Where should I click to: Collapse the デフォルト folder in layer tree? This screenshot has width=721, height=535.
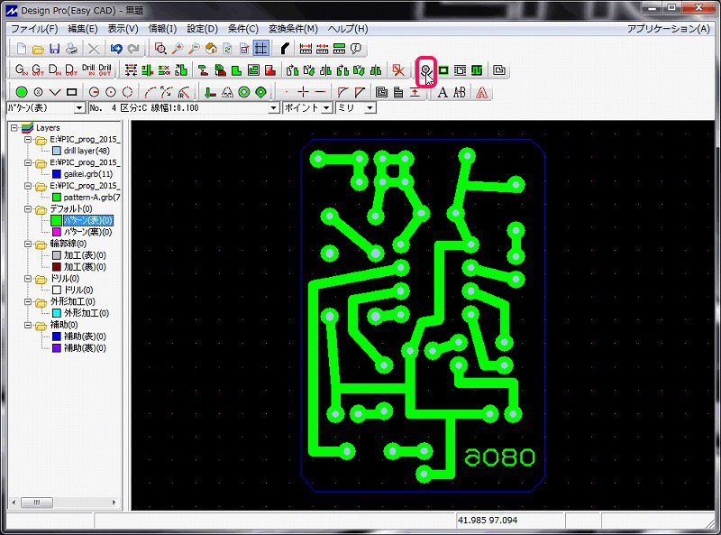coord(28,208)
